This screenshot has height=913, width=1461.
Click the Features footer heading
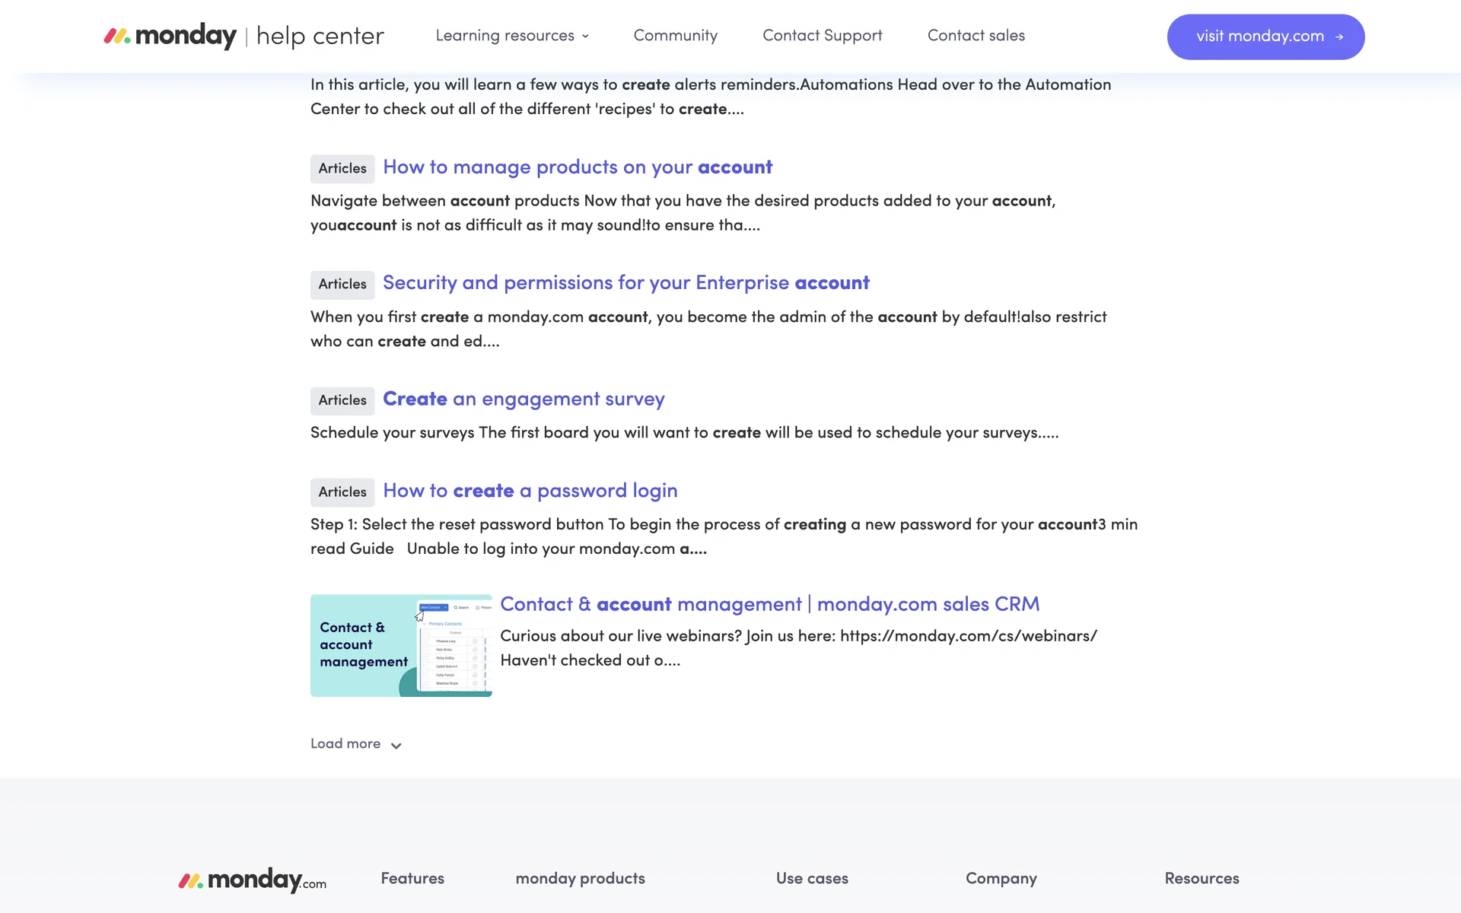pos(412,879)
